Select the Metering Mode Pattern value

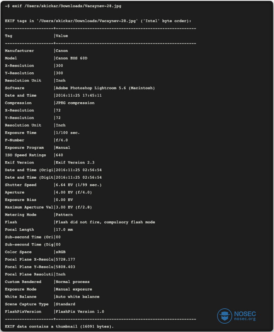[x=64, y=215]
